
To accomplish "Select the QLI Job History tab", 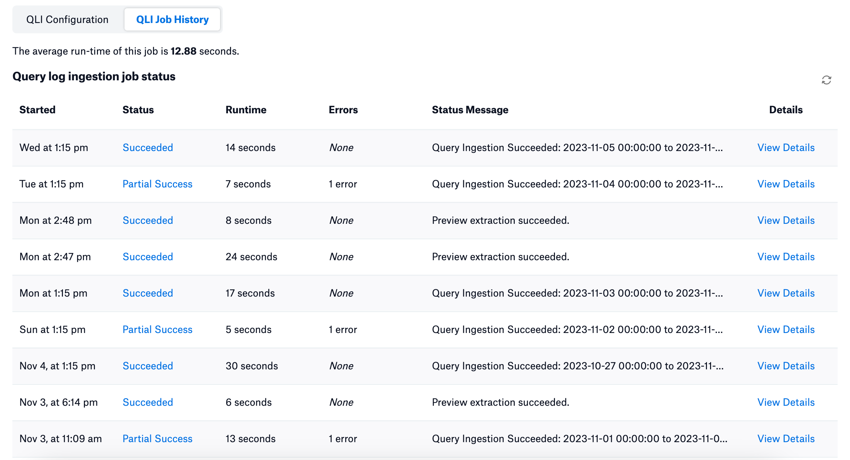I will [x=172, y=20].
